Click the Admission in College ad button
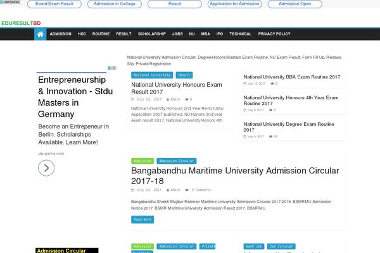380x253 pixels. (x=115, y=4)
